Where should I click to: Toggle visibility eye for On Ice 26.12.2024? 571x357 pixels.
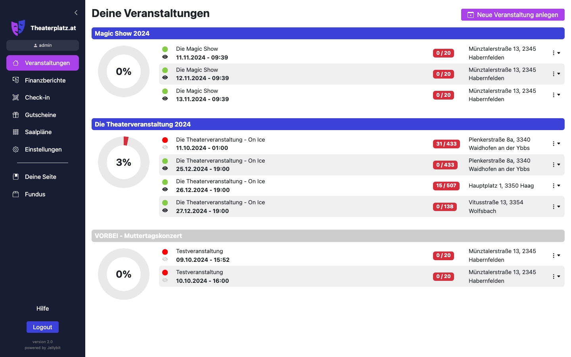tap(165, 190)
